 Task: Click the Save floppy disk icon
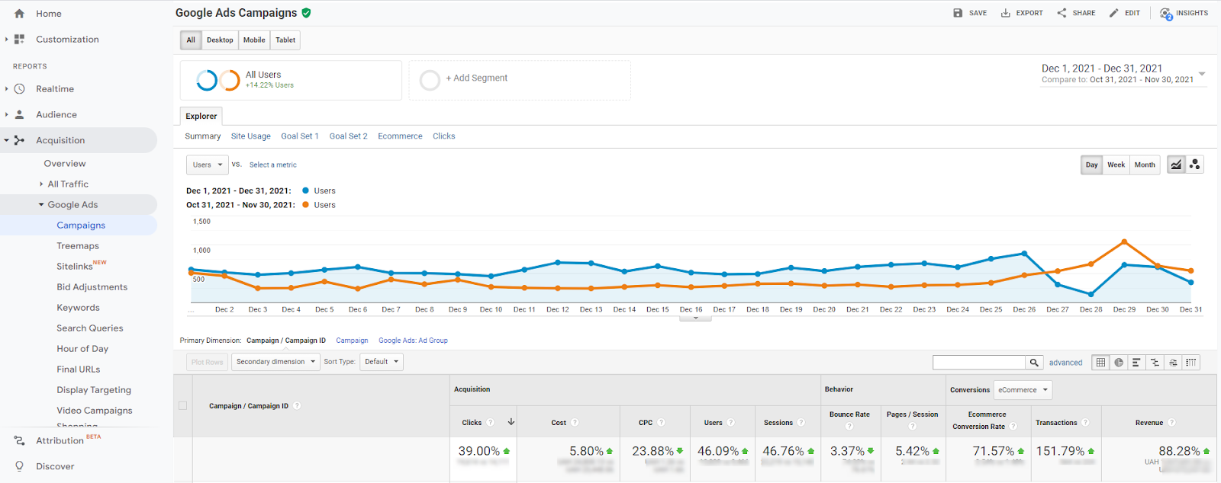(958, 13)
